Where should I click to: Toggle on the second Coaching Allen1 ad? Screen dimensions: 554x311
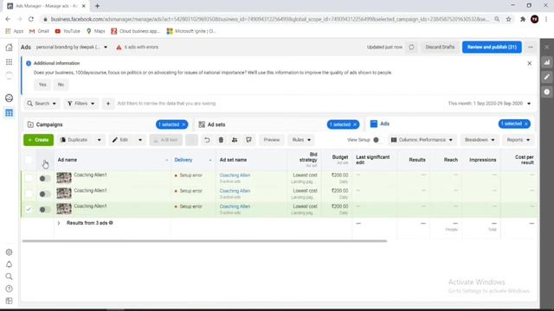pos(44,194)
